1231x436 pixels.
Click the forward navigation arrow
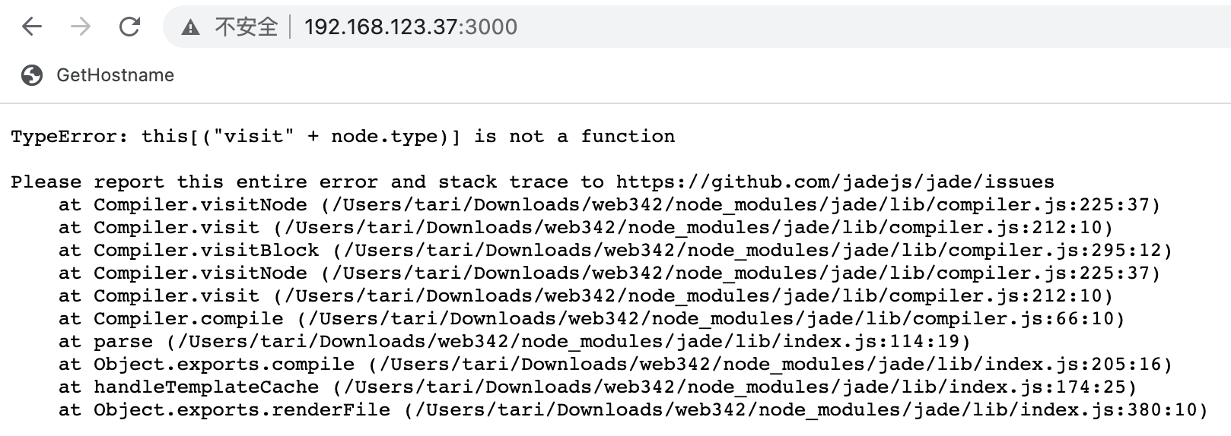[x=81, y=27]
